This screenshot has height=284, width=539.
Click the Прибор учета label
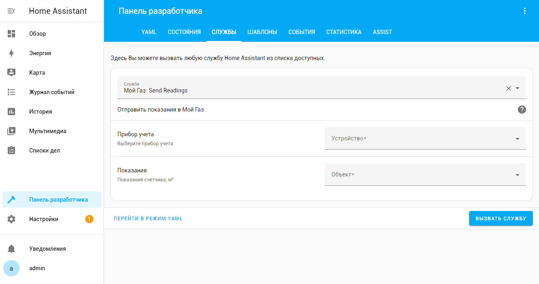136,134
